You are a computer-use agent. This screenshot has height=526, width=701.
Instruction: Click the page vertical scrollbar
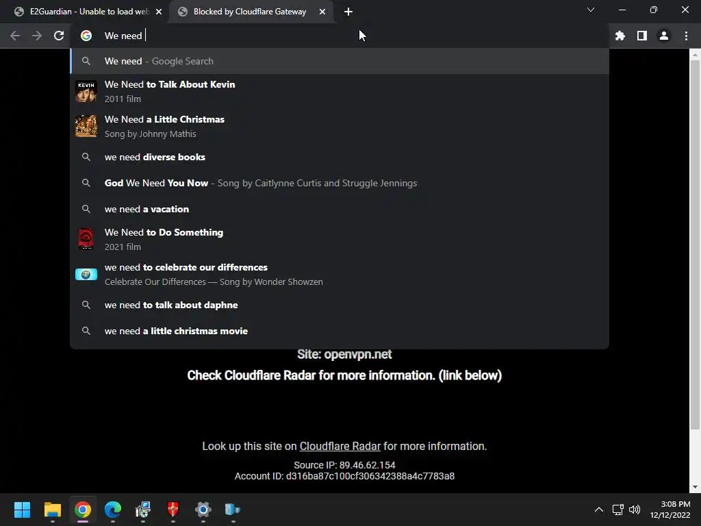(x=695, y=245)
